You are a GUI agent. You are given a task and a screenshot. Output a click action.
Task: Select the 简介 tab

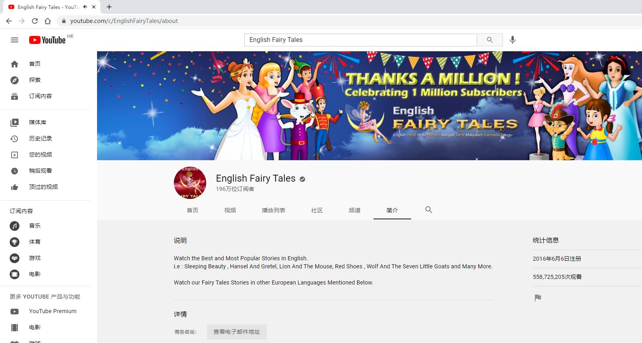coord(392,210)
